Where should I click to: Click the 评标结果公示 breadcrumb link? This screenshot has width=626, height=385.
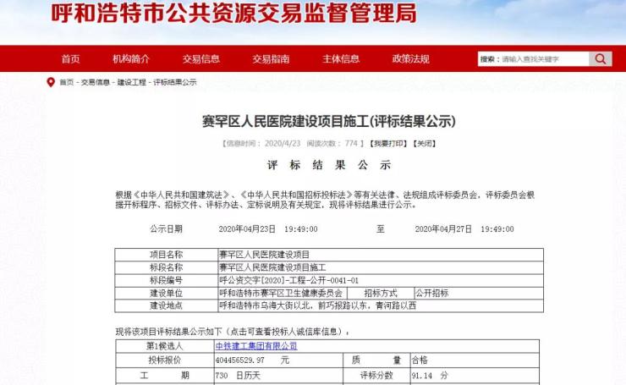pos(173,82)
